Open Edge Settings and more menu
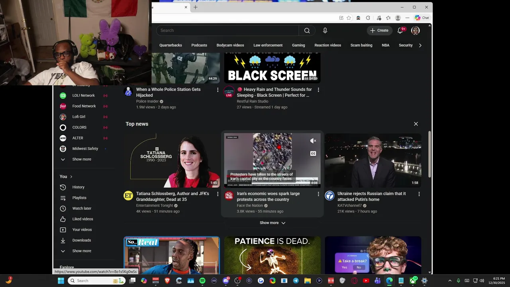The height and width of the screenshot is (287, 510). (x=407, y=18)
